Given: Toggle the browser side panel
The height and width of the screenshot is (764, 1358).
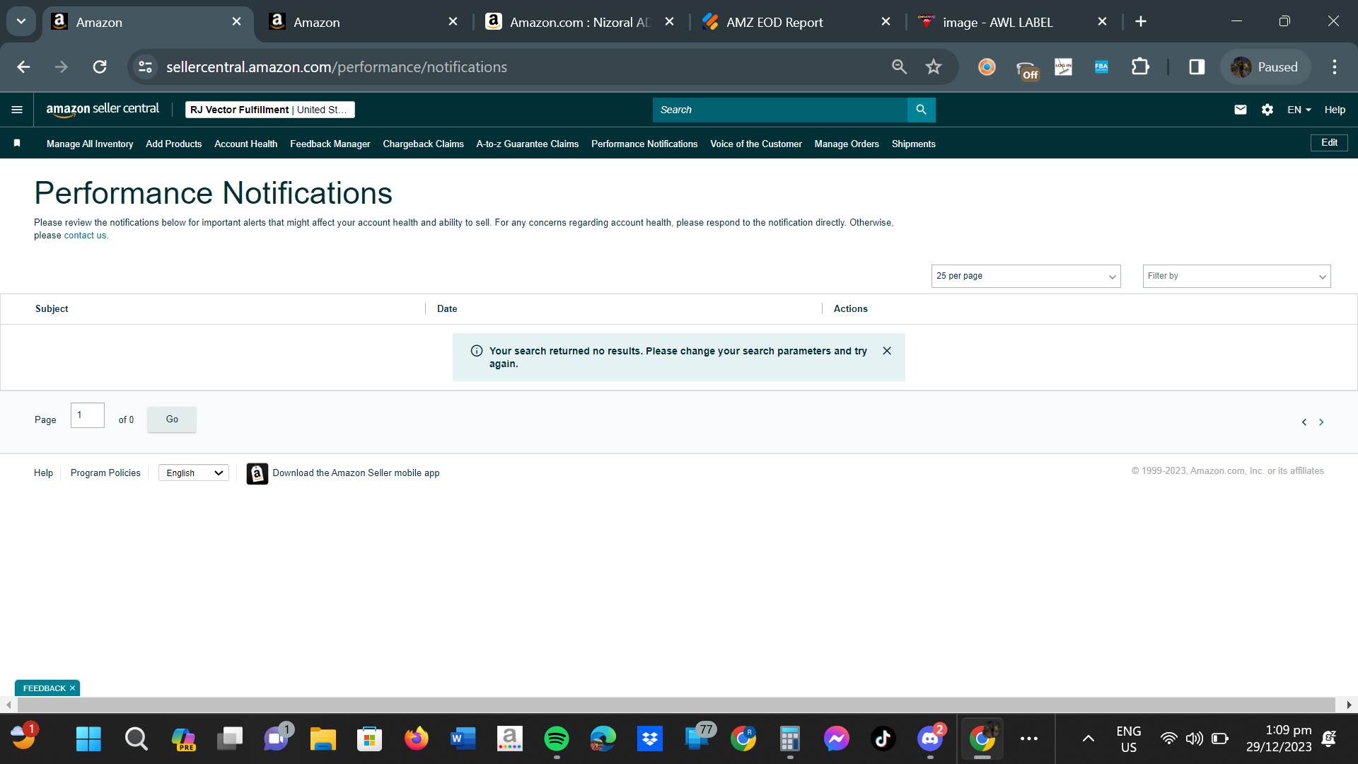Looking at the screenshot, I should (1197, 67).
